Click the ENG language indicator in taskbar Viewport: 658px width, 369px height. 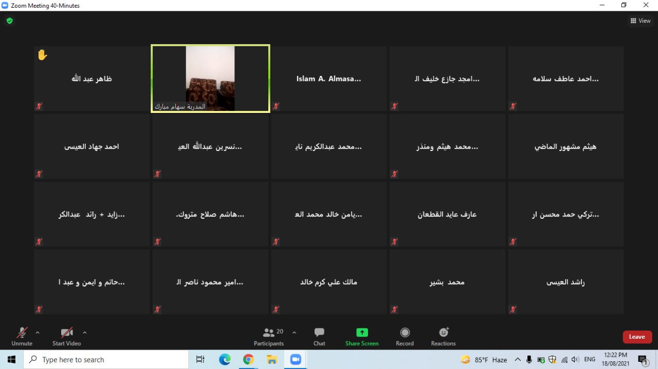click(x=589, y=359)
